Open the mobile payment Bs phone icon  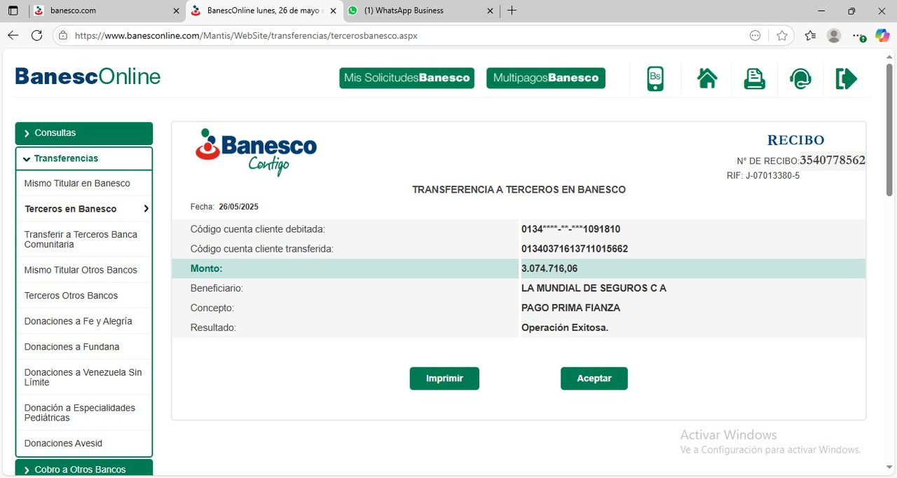(655, 78)
